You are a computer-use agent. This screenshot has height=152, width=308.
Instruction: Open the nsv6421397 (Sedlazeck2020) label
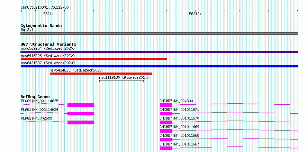click(x=48, y=63)
